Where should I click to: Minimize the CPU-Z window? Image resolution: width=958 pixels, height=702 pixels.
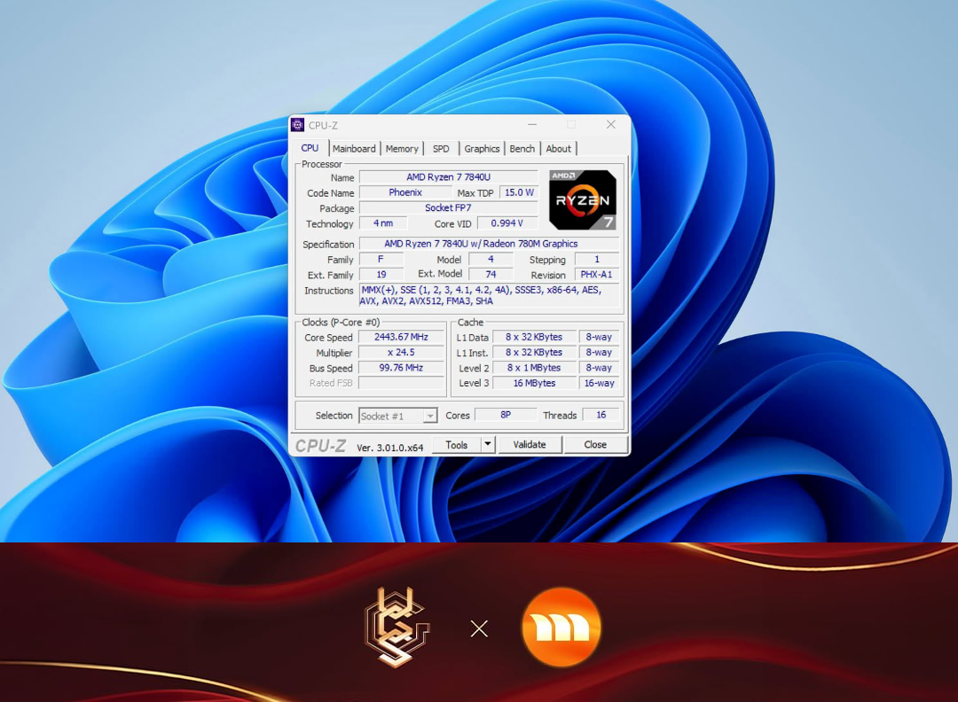[532, 124]
